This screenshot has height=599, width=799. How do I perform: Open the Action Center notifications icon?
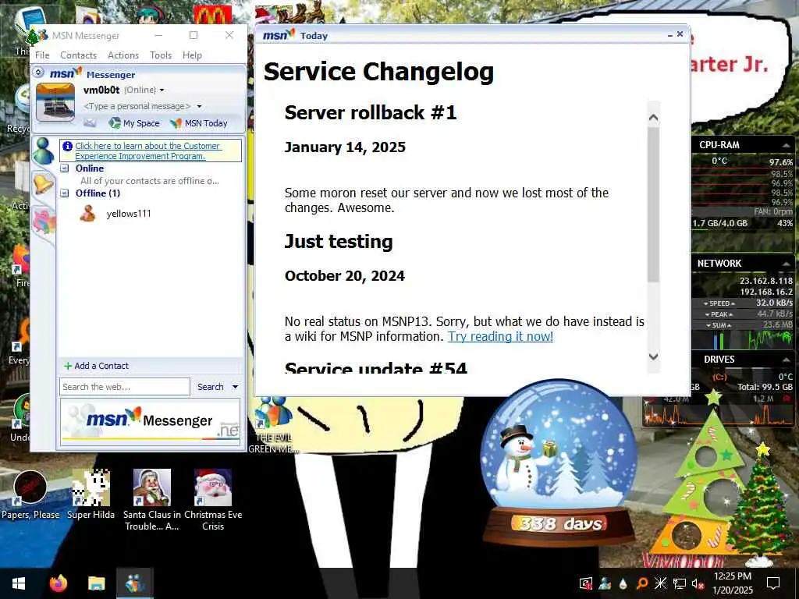(x=773, y=583)
